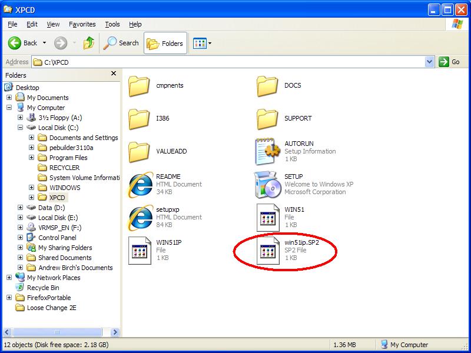Expand Local Disk (E:) node

click(21, 217)
